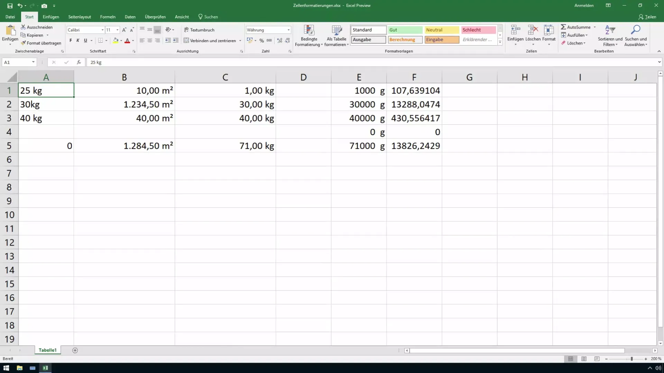This screenshot has width=664, height=373.
Task: Click Format übertragen paintbrush
Action: [x=41, y=43]
